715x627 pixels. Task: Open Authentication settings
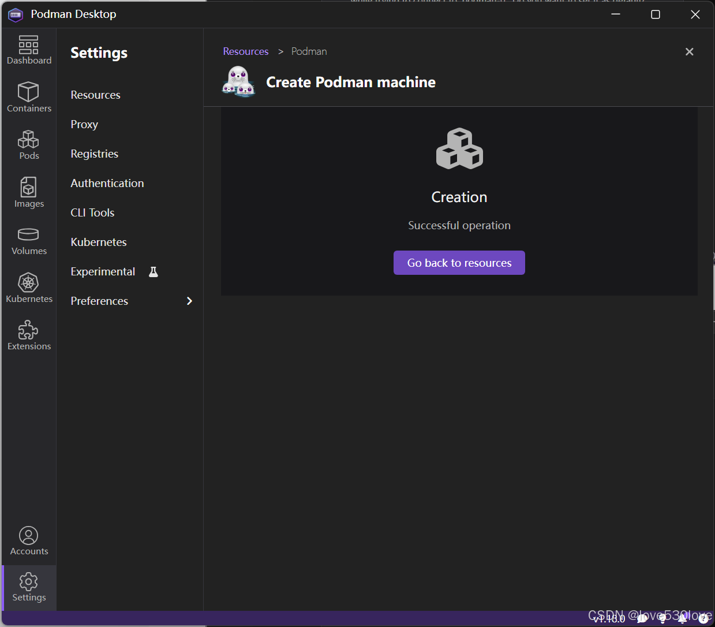click(107, 183)
